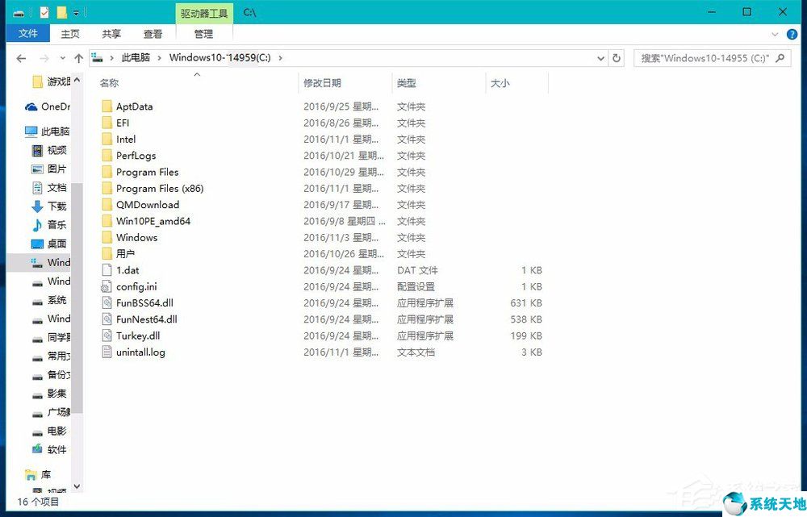The image size is (807, 517).
Task: Select the EFI folder
Action: coord(123,123)
